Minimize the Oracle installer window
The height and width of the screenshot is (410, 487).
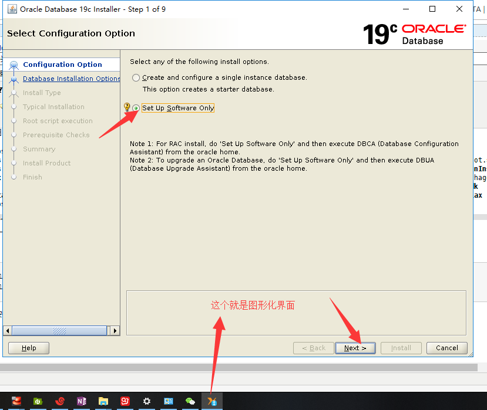point(405,9)
